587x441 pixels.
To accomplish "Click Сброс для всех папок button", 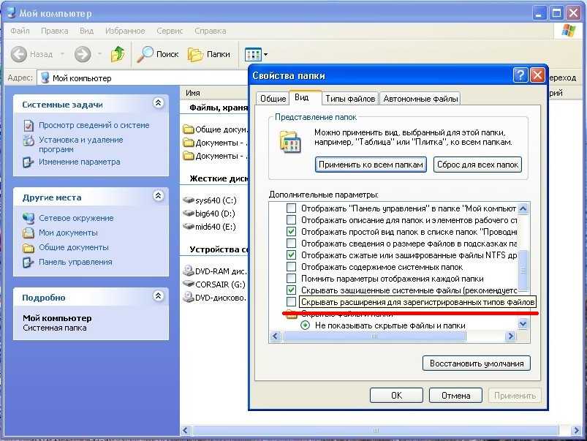I will point(477,165).
